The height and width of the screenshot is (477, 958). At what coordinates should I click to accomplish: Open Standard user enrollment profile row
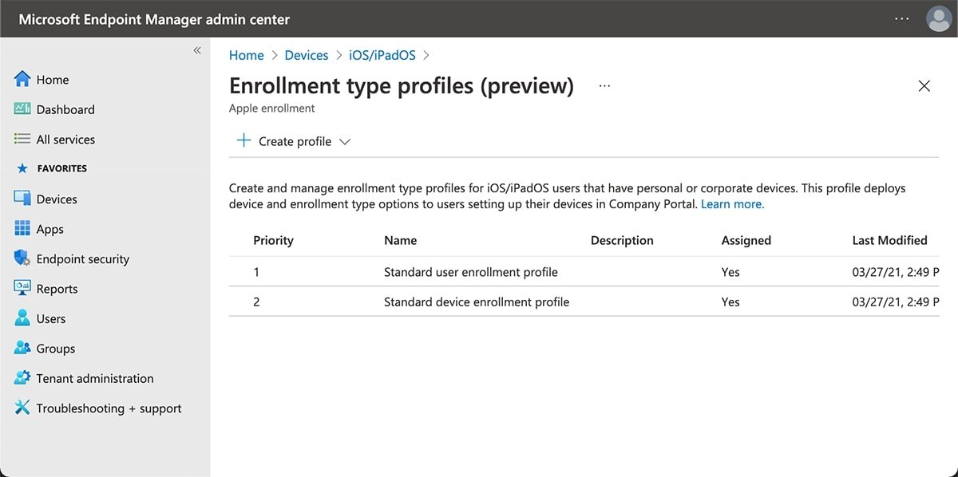point(470,272)
